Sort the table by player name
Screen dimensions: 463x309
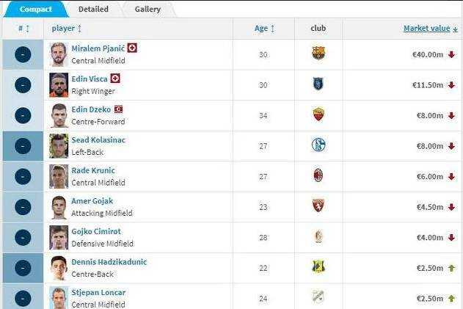[67, 29]
